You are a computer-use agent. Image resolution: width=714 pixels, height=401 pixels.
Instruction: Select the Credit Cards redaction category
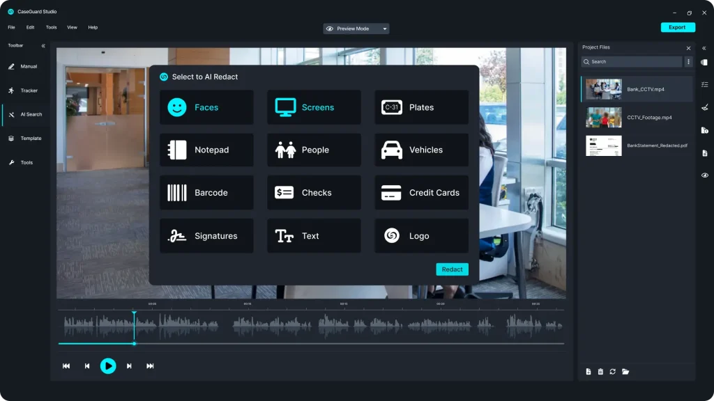421,192
